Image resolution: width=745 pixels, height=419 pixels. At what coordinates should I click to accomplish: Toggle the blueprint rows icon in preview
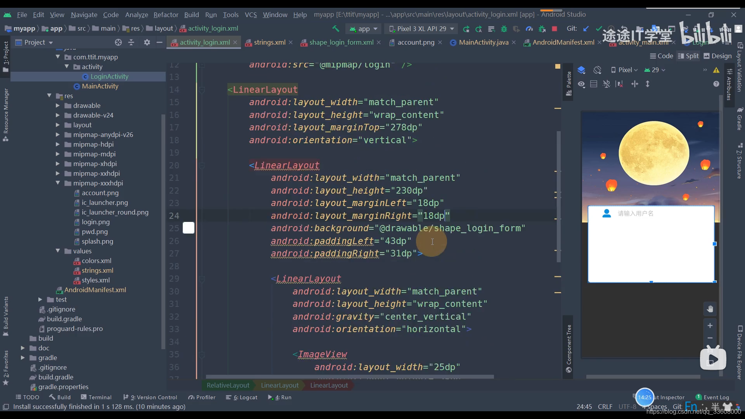[594, 84]
